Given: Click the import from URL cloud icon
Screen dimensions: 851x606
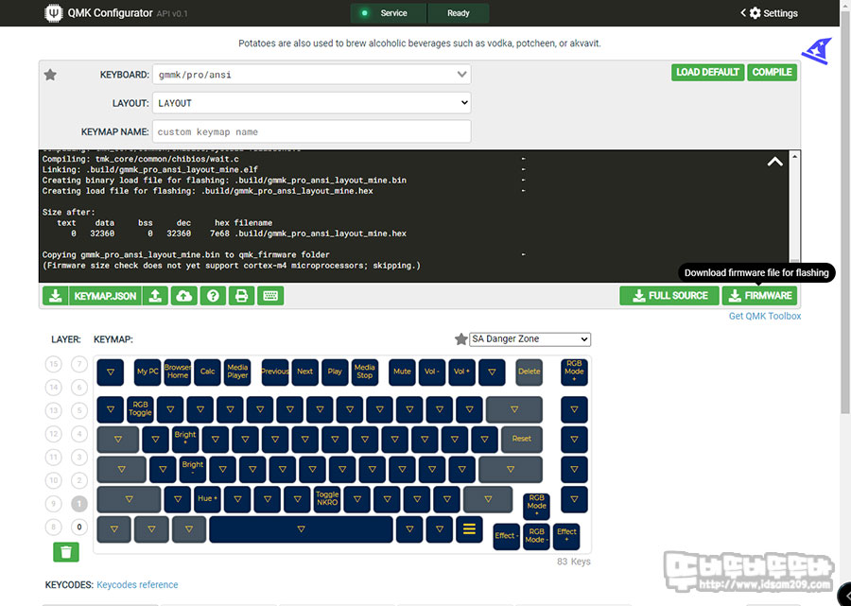Looking at the screenshot, I should coord(184,296).
